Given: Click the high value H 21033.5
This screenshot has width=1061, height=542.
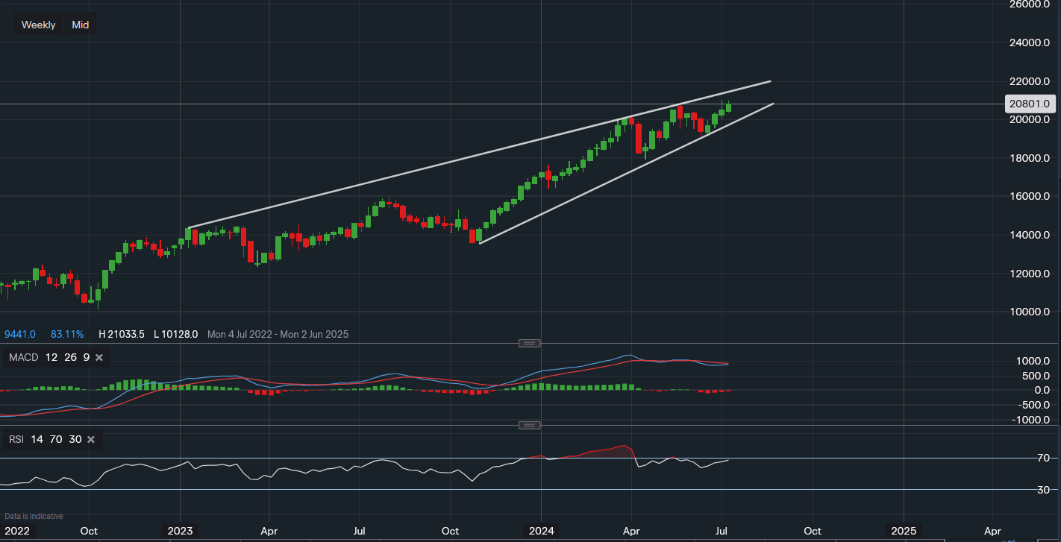Looking at the screenshot, I should [122, 334].
